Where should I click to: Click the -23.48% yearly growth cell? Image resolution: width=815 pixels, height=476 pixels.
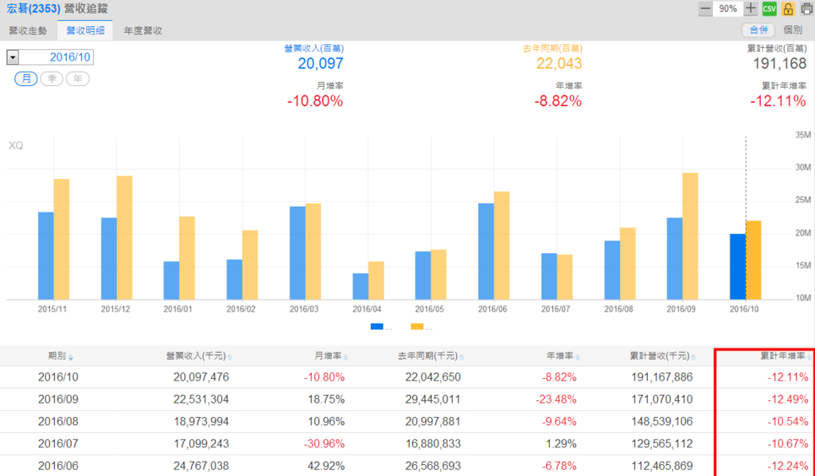556,400
